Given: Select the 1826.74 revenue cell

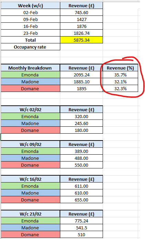Looking at the screenshot, I should (81, 33).
